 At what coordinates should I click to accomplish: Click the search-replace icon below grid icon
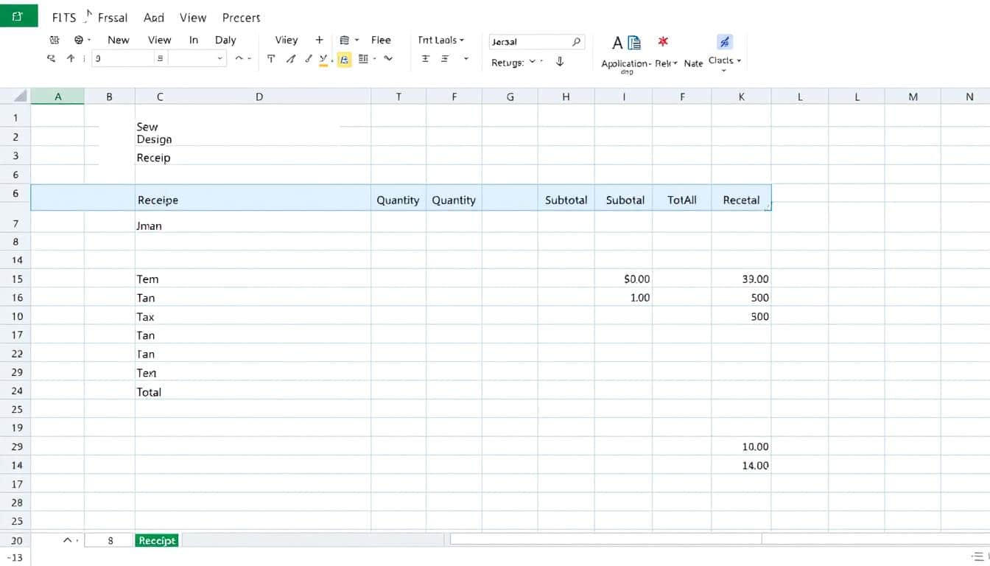pyautogui.click(x=52, y=58)
